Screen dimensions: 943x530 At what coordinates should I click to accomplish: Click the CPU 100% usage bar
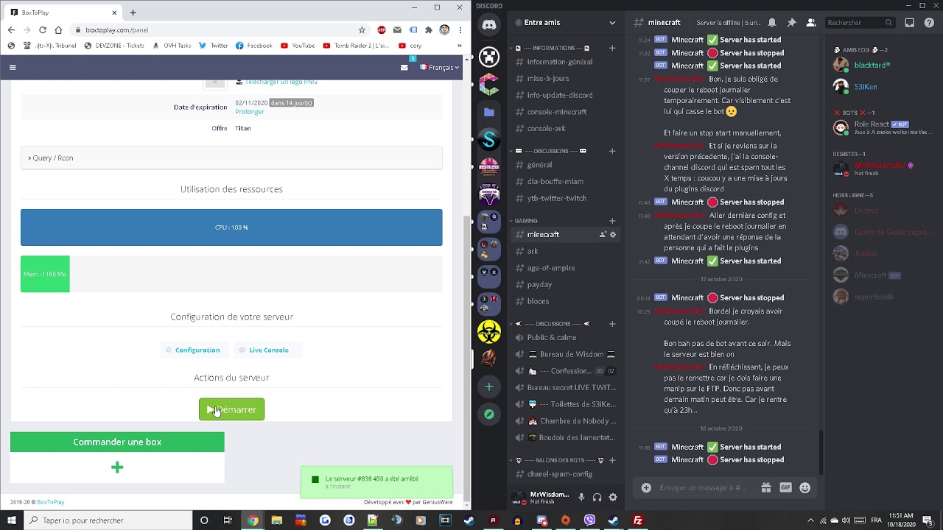coord(231,227)
